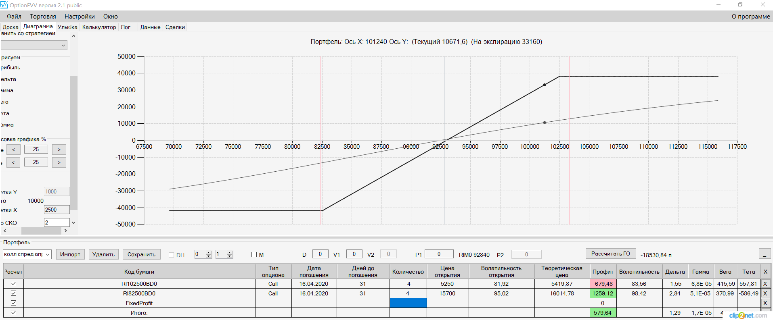Click the "Дельта" column header
Image resolution: width=773 pixels, height=320 pixels.
point(675,272)
